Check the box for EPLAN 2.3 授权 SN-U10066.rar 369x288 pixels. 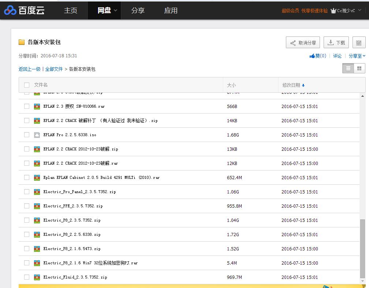27,106
